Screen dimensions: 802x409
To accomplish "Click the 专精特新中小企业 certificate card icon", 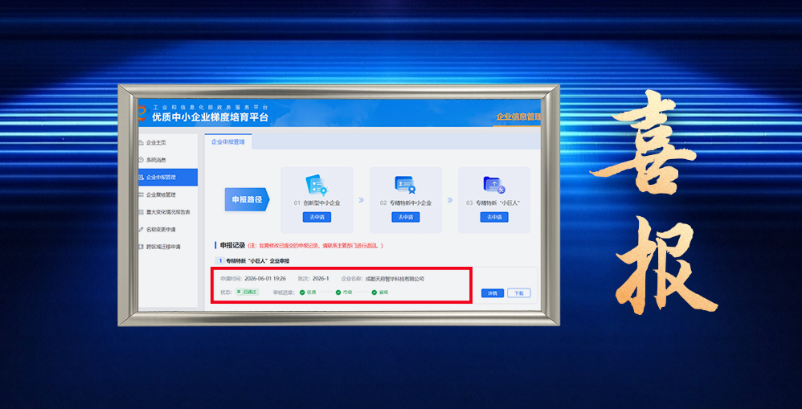I will 405,185.
